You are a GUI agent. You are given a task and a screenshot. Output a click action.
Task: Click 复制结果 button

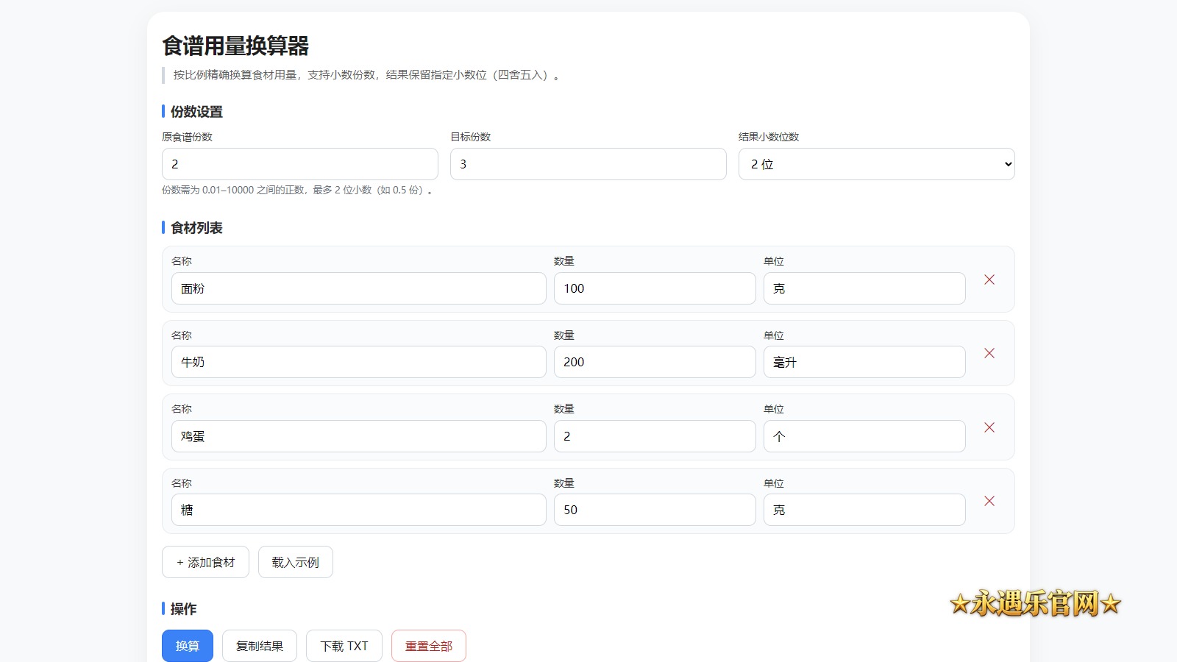tap(260, 646)
